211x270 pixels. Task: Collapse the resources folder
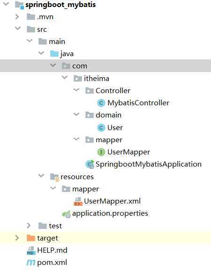coord(41,175)
